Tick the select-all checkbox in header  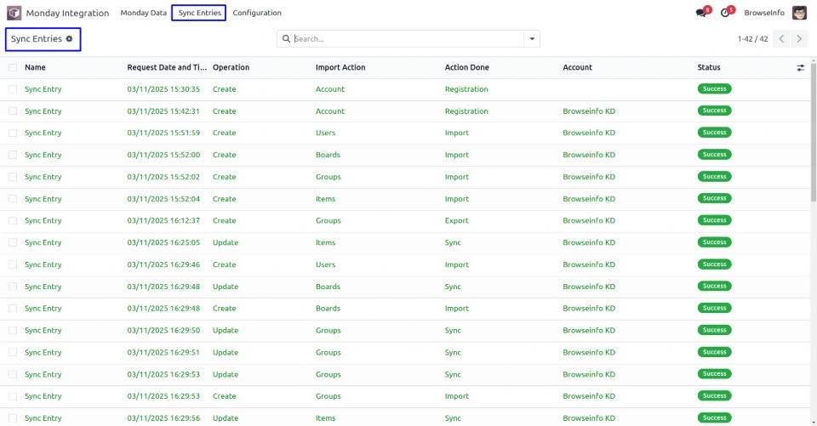click(x=13, y=68)
